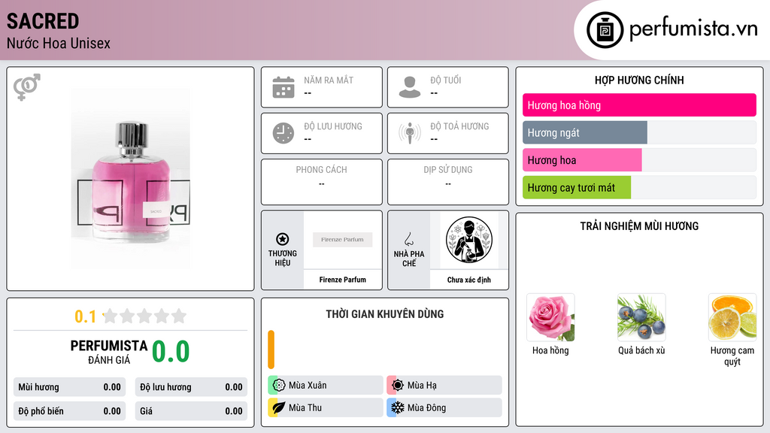The image size is (770, 433).
Task: Open the Sacred perfume bottle photo
Action: coord(131,179)
